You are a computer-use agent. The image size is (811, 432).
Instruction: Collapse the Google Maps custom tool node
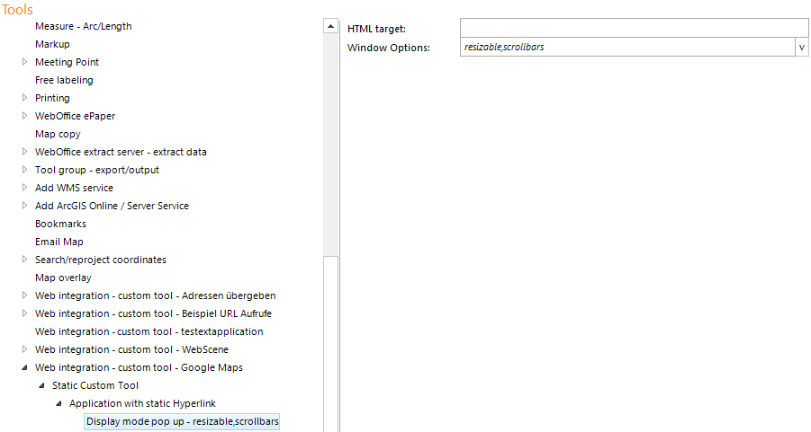(25, 367)
